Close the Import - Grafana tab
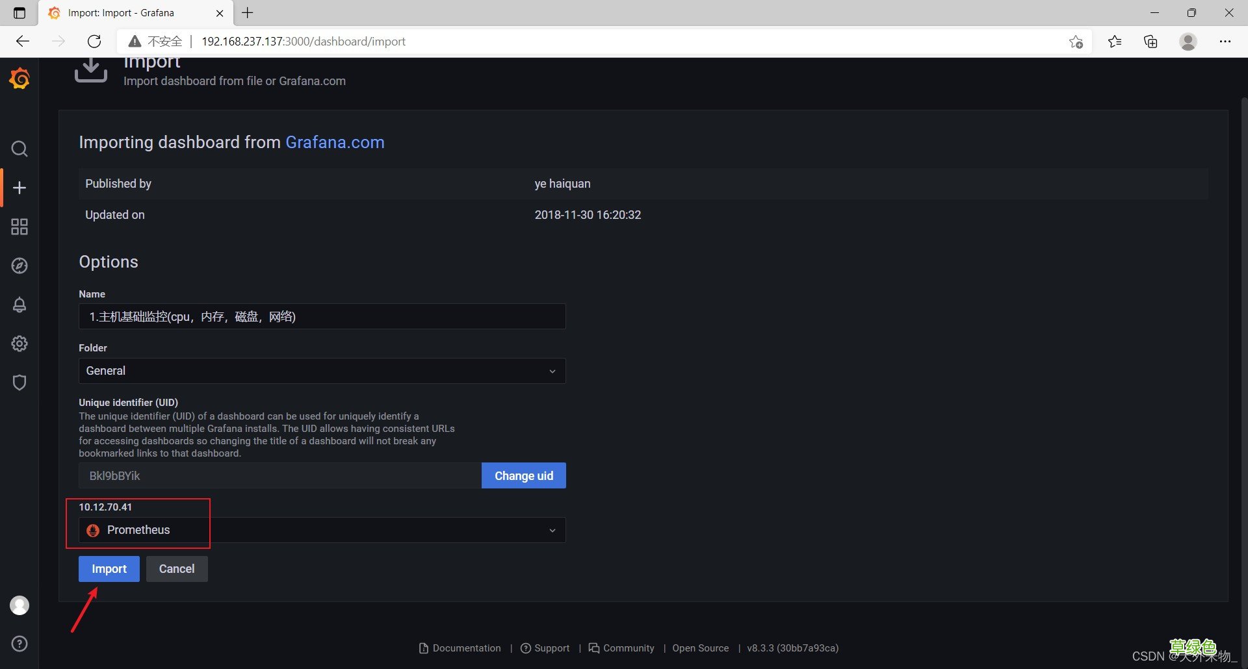The image size is (1248, 669). tap(220, 13)
